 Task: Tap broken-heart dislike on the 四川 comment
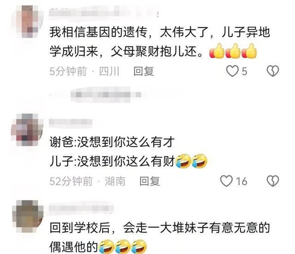(273, 71)
